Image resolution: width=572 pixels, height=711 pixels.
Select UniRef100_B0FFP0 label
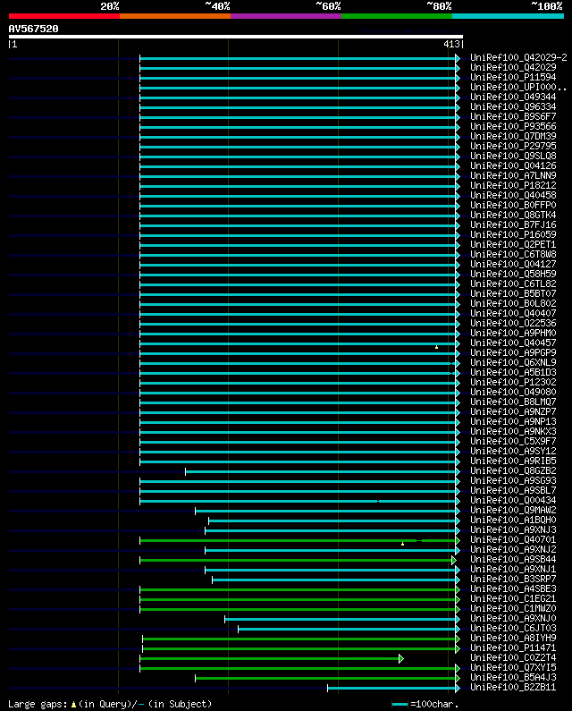(x=513, y=206)
